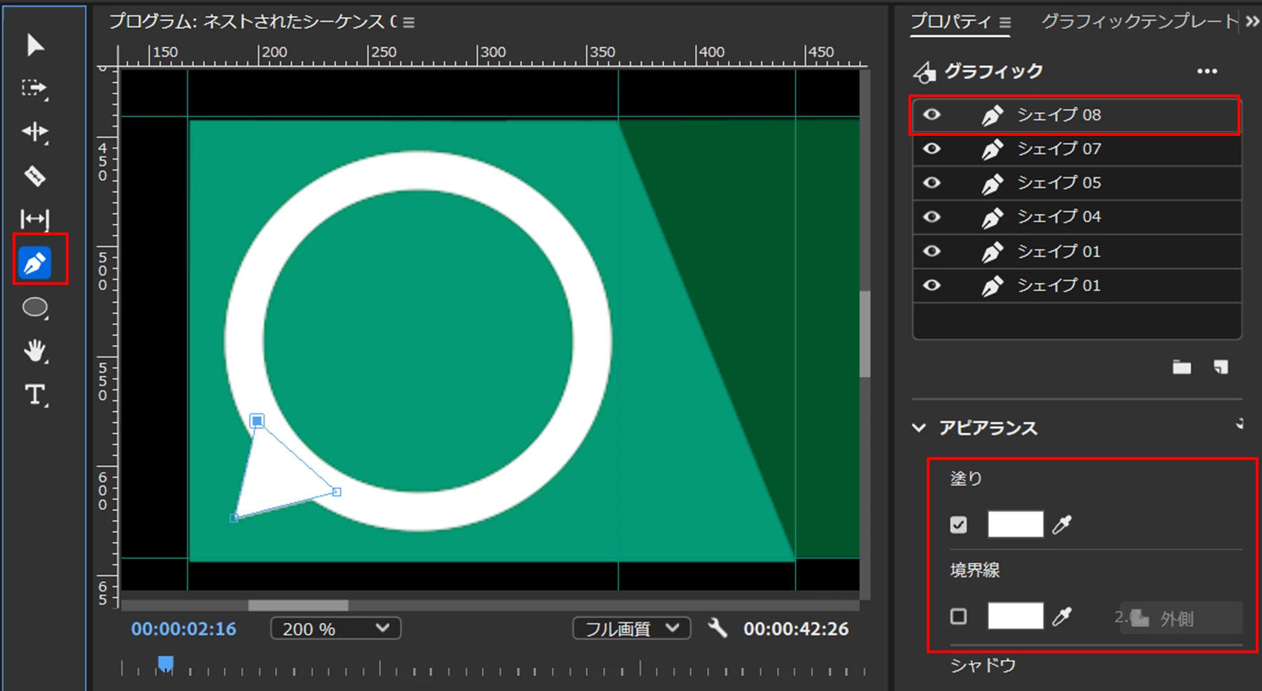Viewport: 1262px width, 691px height.
Task: Enable the 境界線 stroke checkbox
Action: coord(958,616)
